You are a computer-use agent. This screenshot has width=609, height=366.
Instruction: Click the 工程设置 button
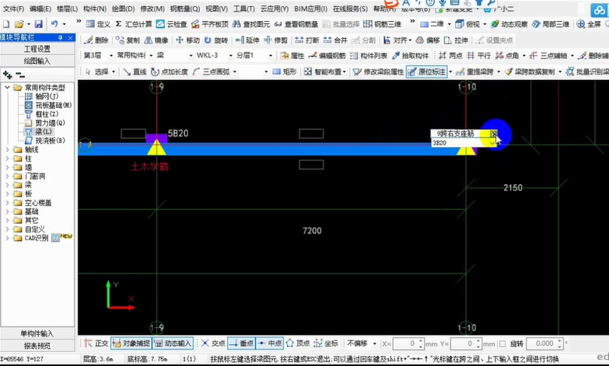(x=37, y=48)
